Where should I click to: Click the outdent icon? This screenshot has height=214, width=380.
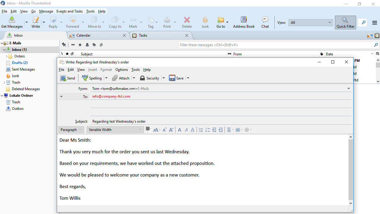[x=214, y=130]
